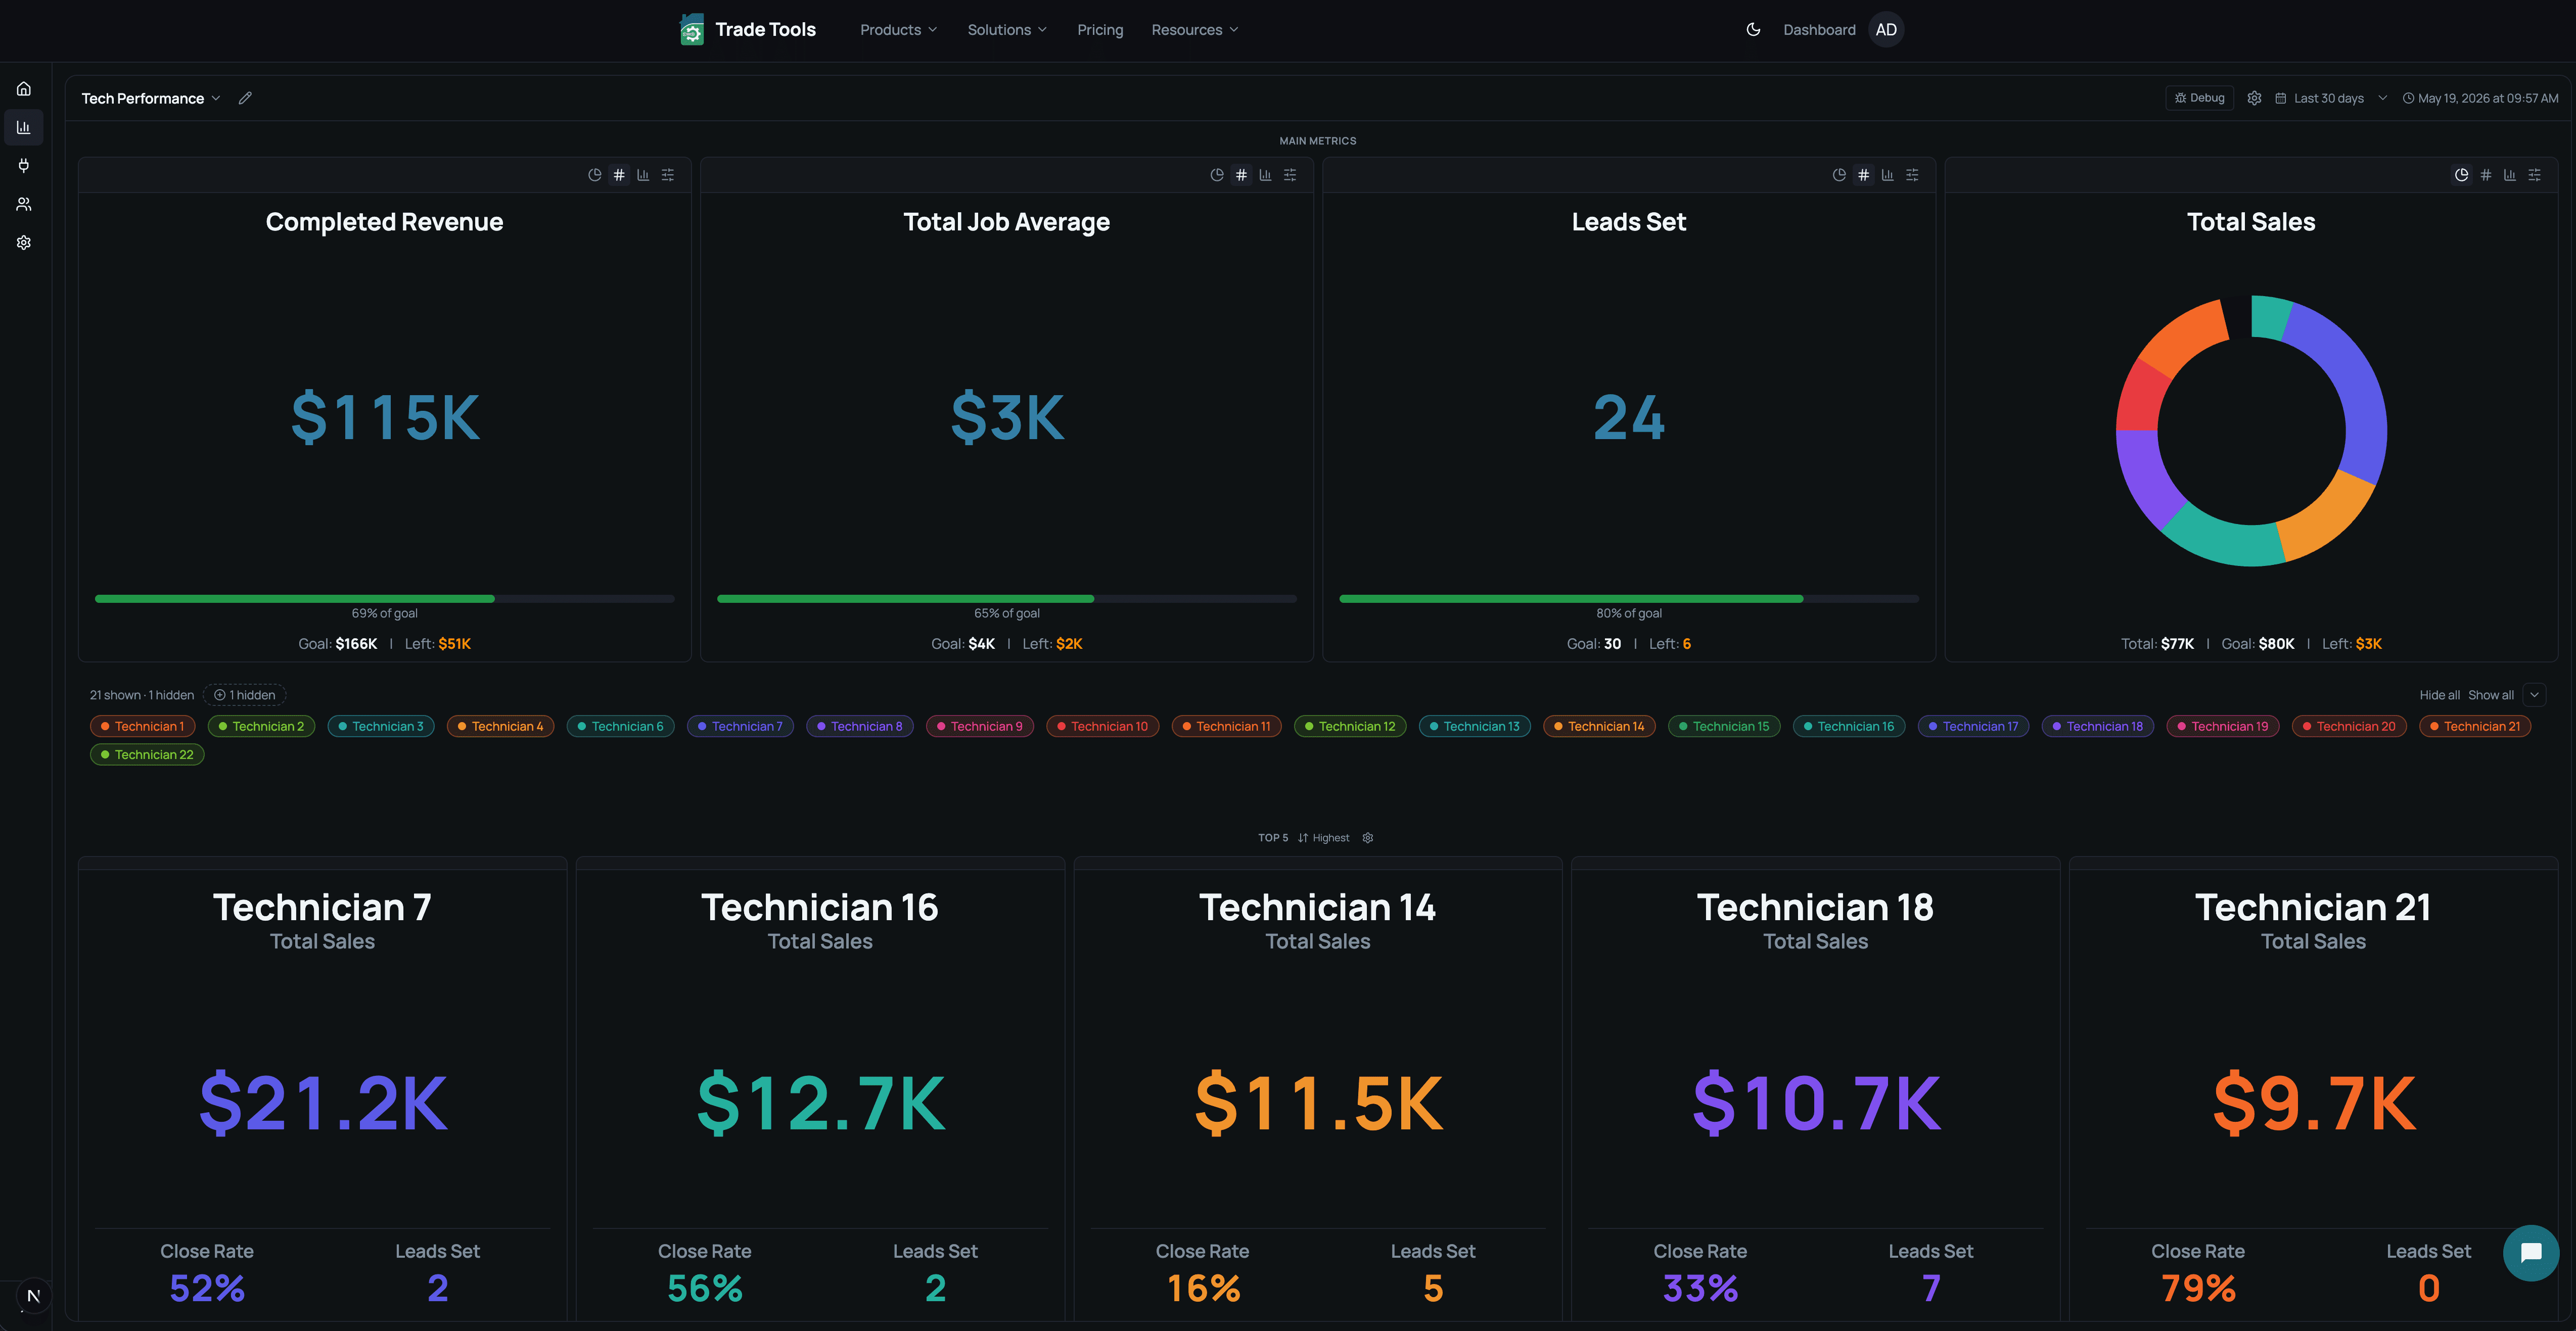
Task: Click the May 19, 2026 timestamp
Action: [2480, 98]
